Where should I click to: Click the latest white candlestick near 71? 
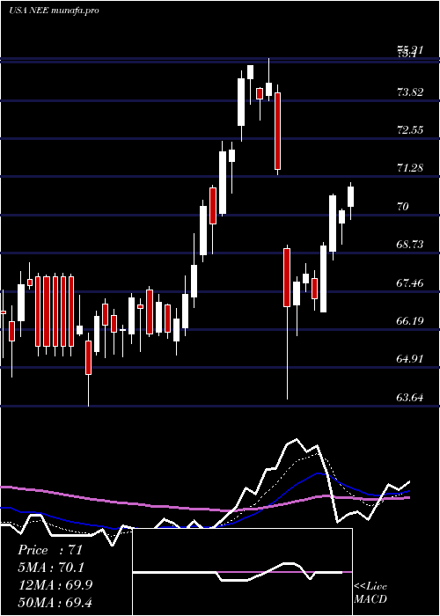point(351,201)
